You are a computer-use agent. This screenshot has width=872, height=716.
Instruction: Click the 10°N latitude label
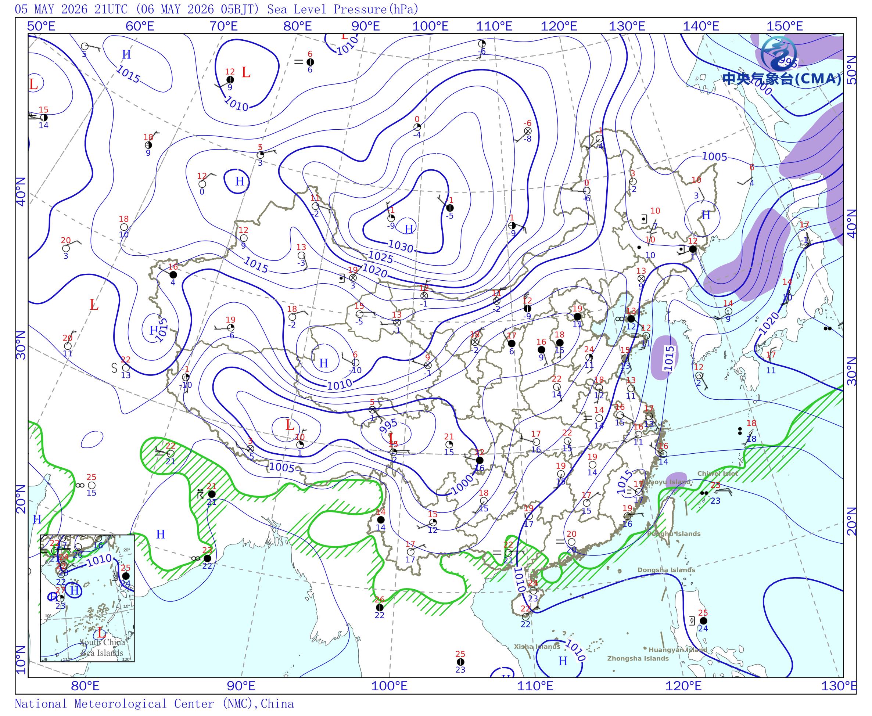[x=21, y=660]
